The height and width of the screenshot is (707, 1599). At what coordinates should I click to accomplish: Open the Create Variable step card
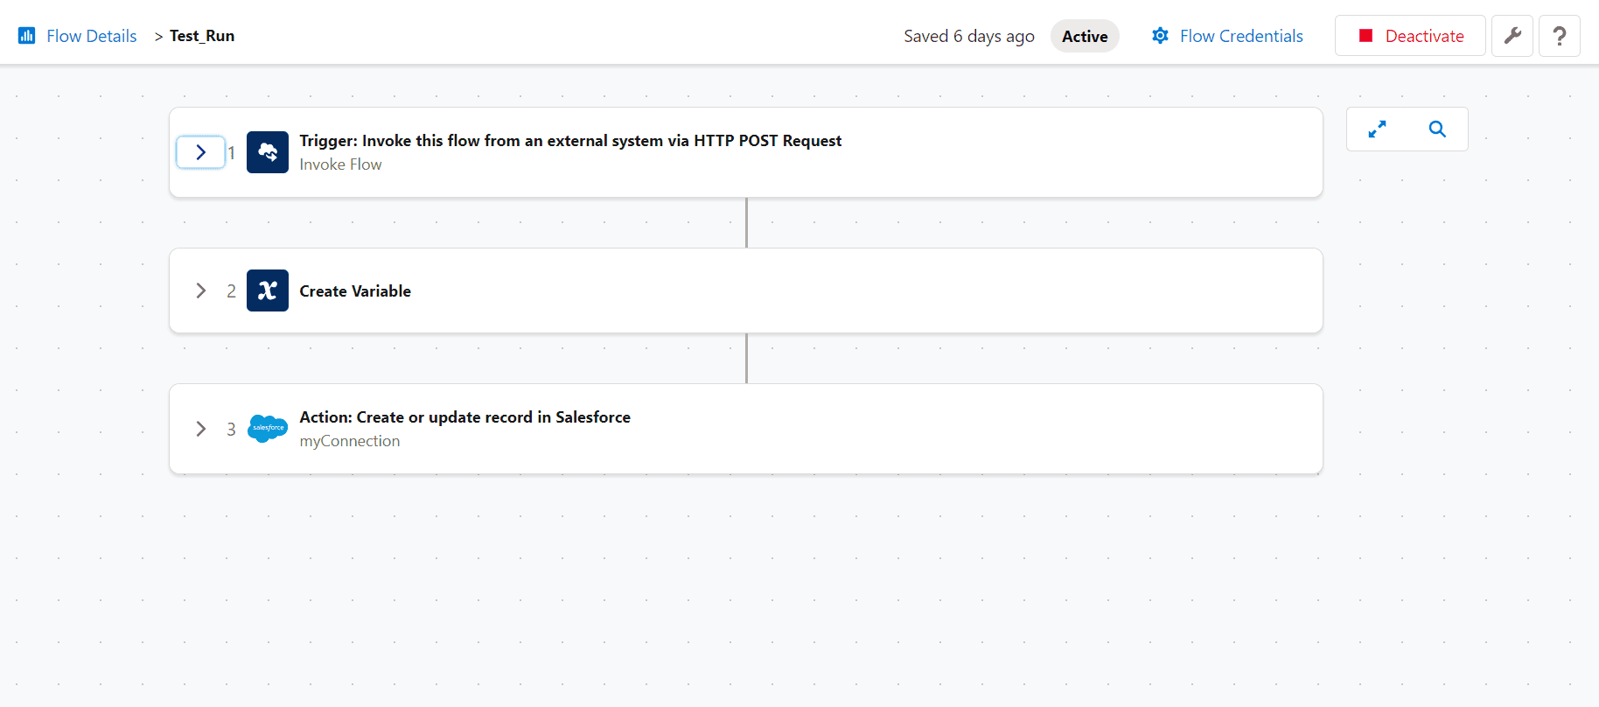tap(746, 290)
